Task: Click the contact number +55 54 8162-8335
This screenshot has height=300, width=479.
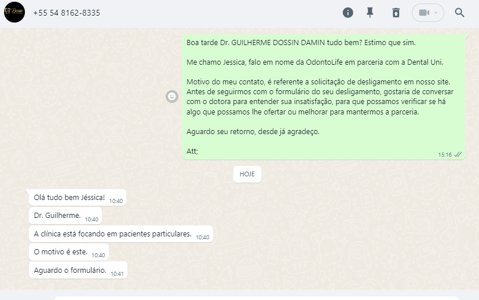Action: coord(67,13)
